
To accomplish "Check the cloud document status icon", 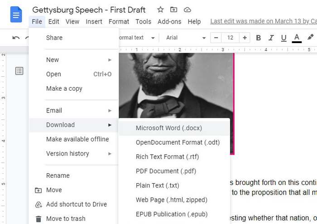I will click(187, 10).
